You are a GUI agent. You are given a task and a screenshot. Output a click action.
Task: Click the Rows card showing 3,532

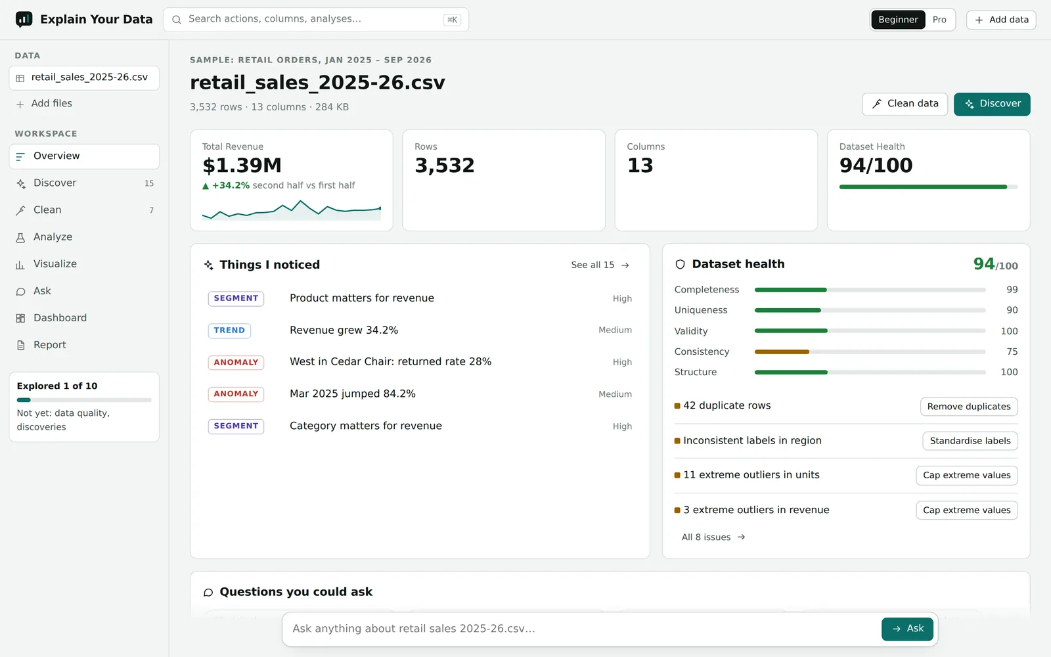click(x=504, y=180)
